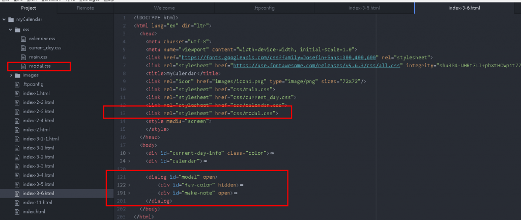521x220 pixels.
Task: Follow the fonts.googleapis.com URL on line 6
Action: pyautogui.click(x=278, y=58)
